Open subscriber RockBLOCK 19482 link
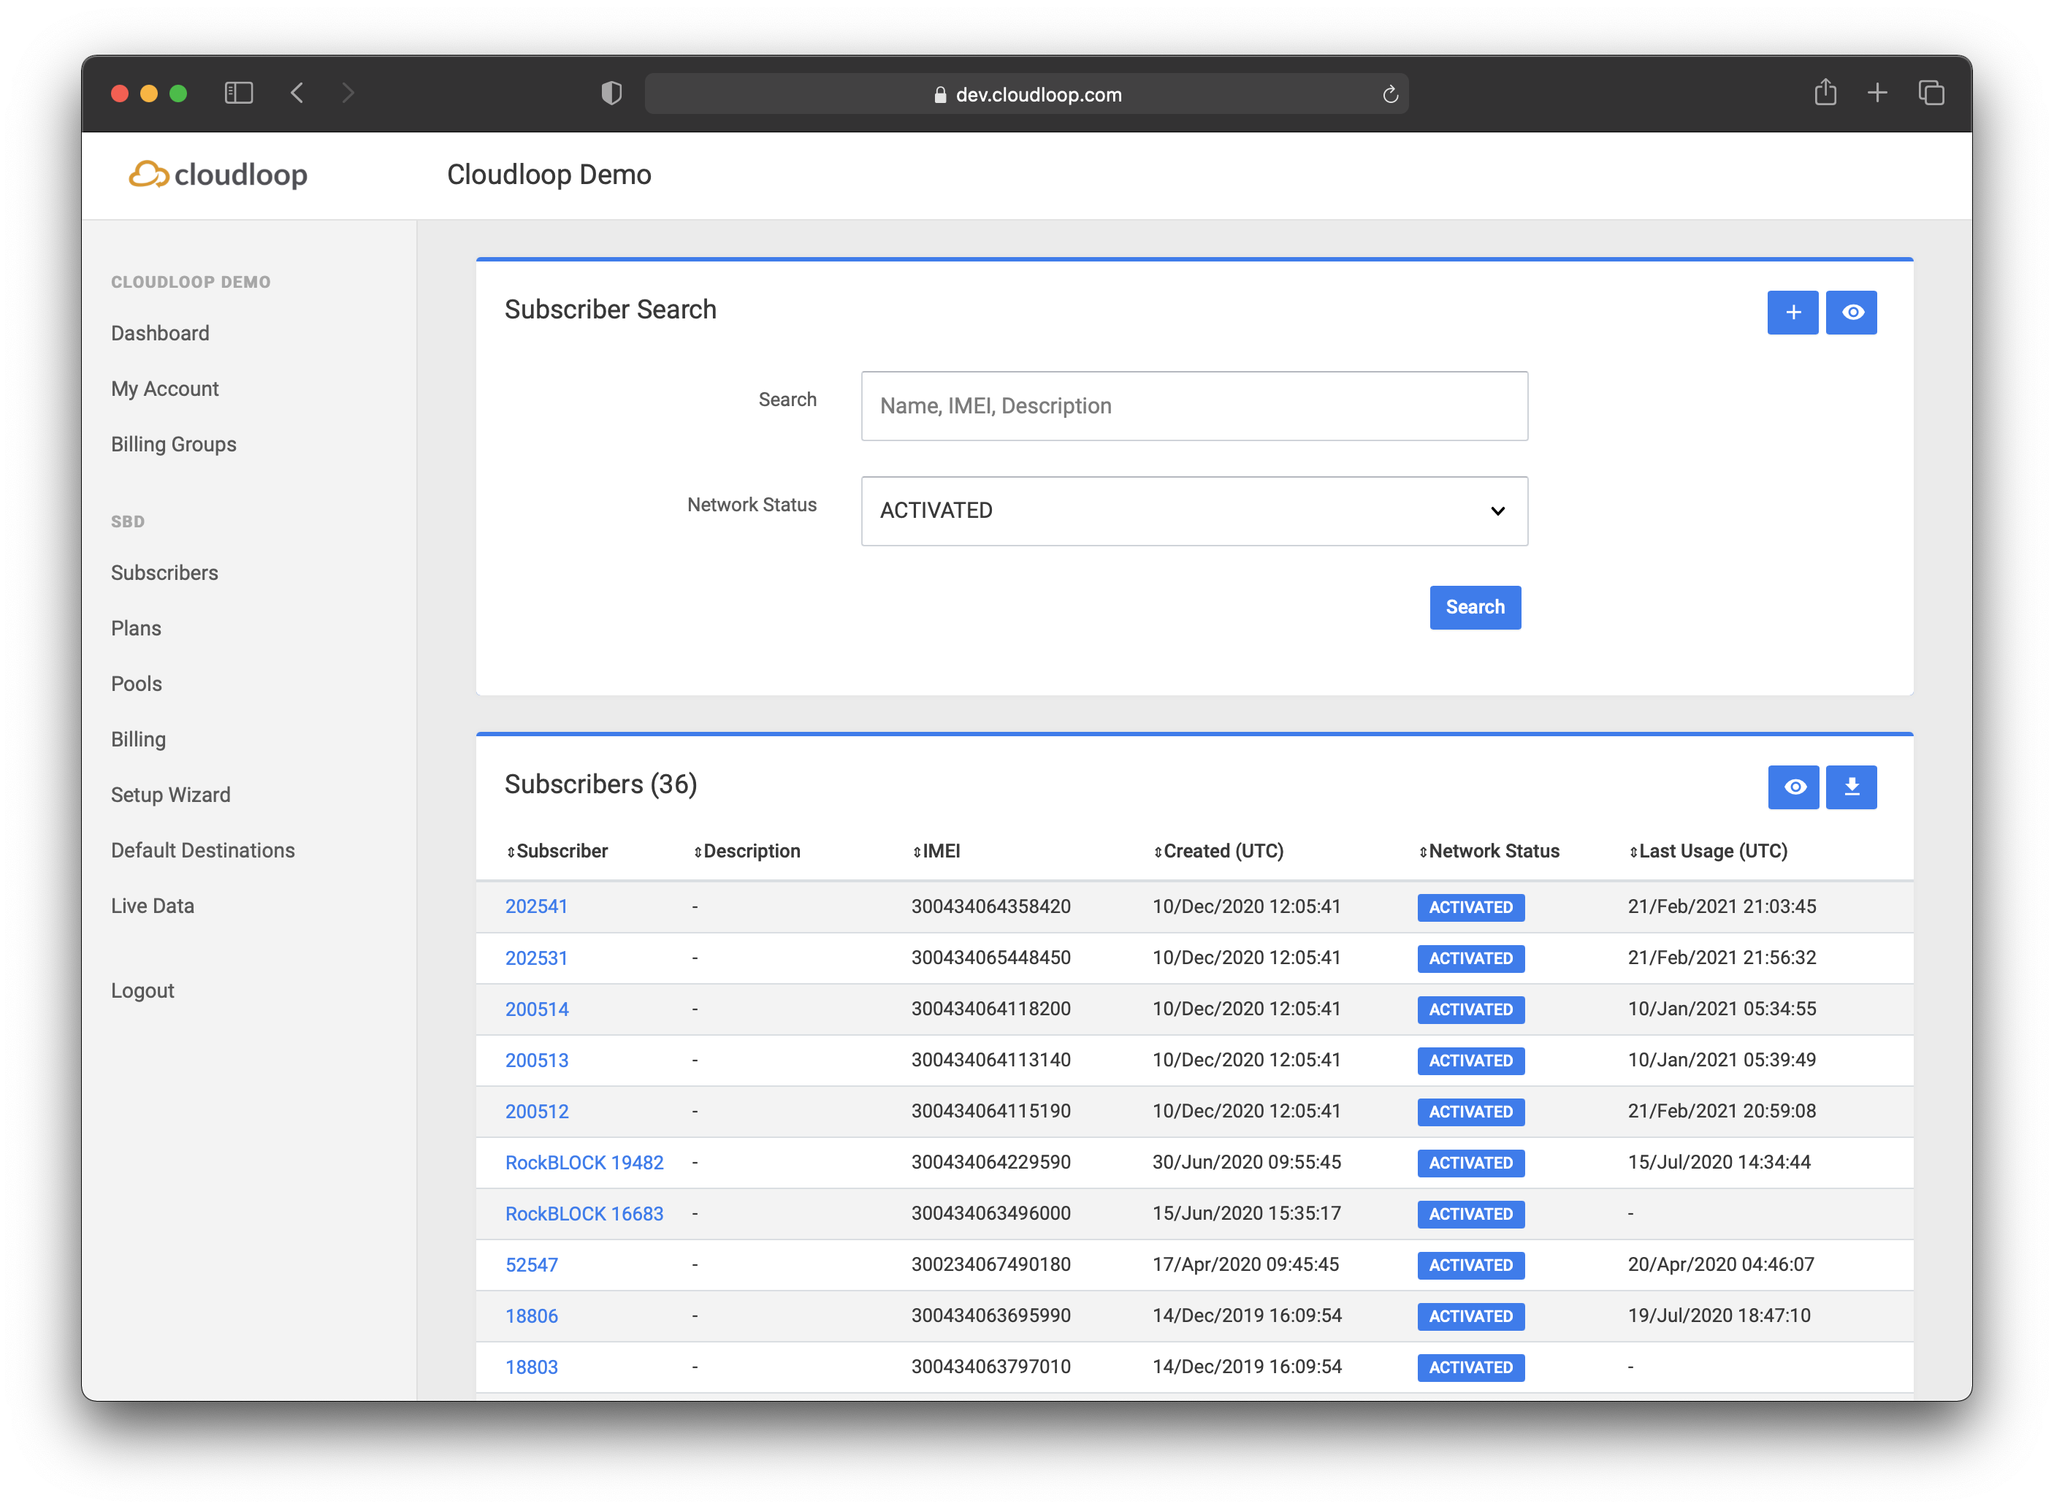2054x1509 pixels. pyautogui.click(x=584, y=1163)
